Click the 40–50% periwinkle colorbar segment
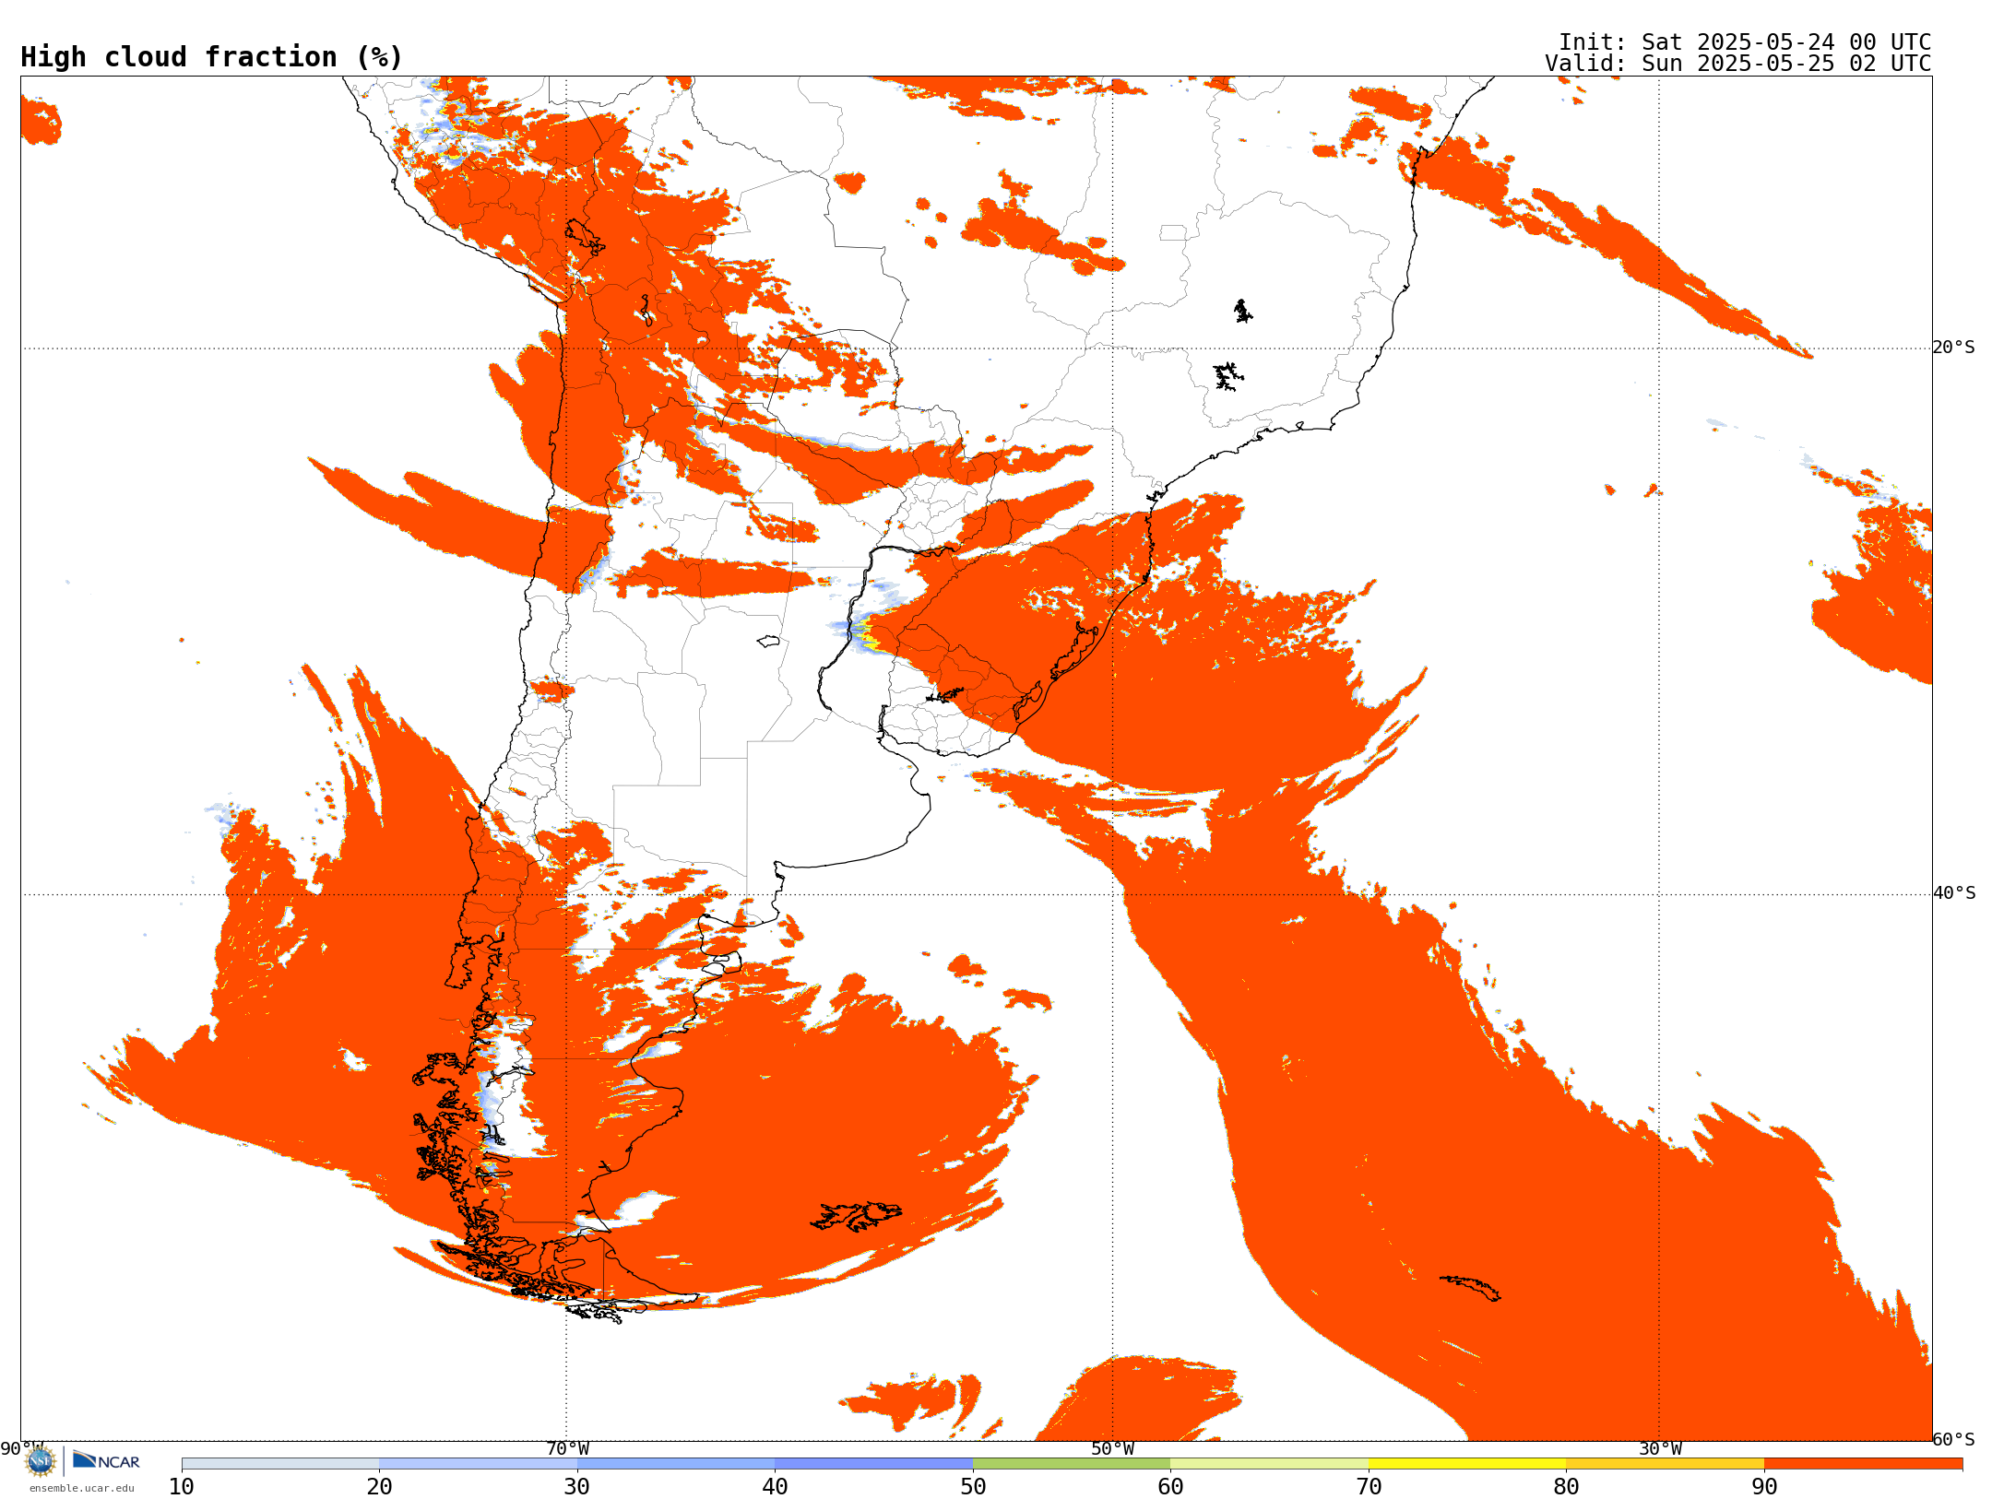The image size is (1992, 1499). pos(873,1464)
